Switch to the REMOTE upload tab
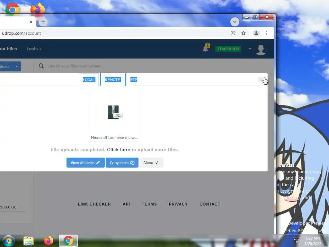The image size is (329, 247). coord(112,80)
